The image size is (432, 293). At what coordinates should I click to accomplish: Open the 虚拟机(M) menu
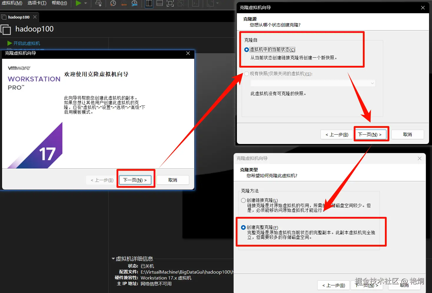pos(12,3)
